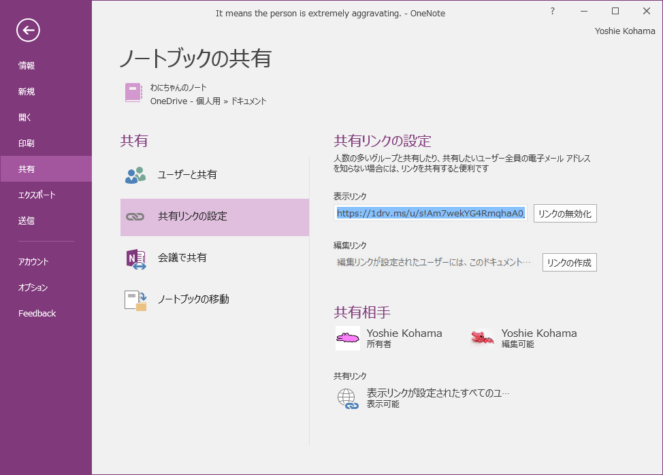
Task: Click the わにちゃんのノート notebook name
Action: [x=178, y=88]
